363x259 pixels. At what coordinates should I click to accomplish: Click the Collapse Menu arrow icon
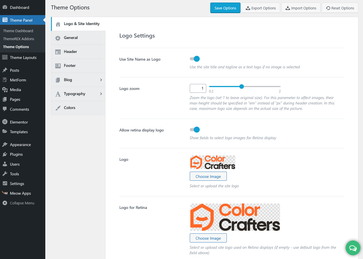[5, 203]
